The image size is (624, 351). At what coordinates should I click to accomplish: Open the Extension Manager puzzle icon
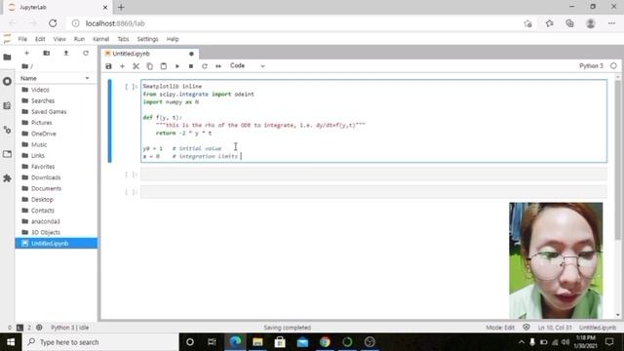click(7, 178)
